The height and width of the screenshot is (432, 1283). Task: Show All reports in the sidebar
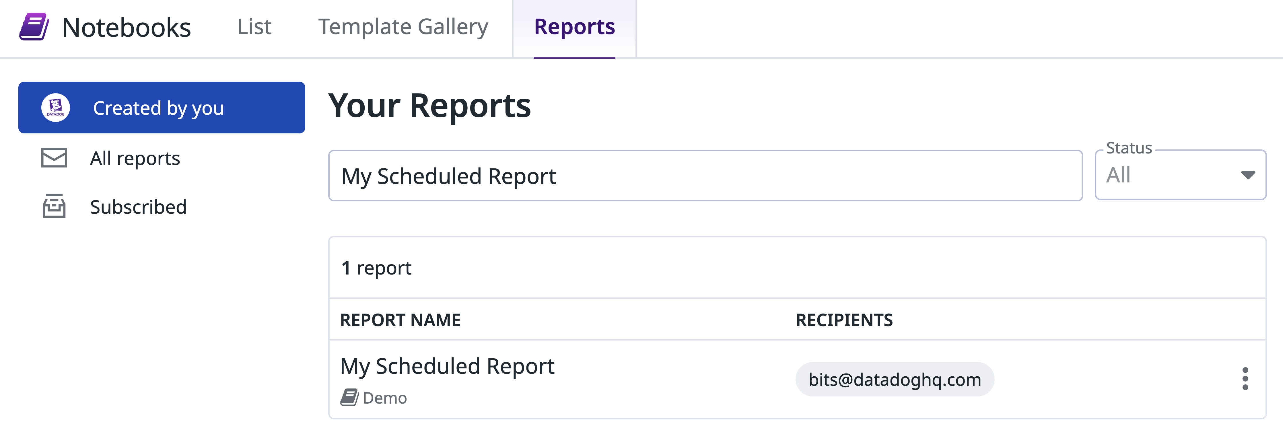[x=135, y=158]
